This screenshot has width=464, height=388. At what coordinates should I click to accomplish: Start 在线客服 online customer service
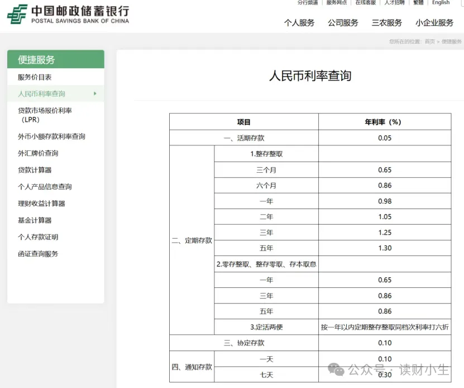(365, 3)
